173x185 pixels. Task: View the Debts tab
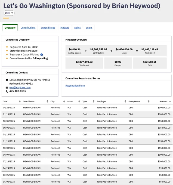(x=78, y=27)
